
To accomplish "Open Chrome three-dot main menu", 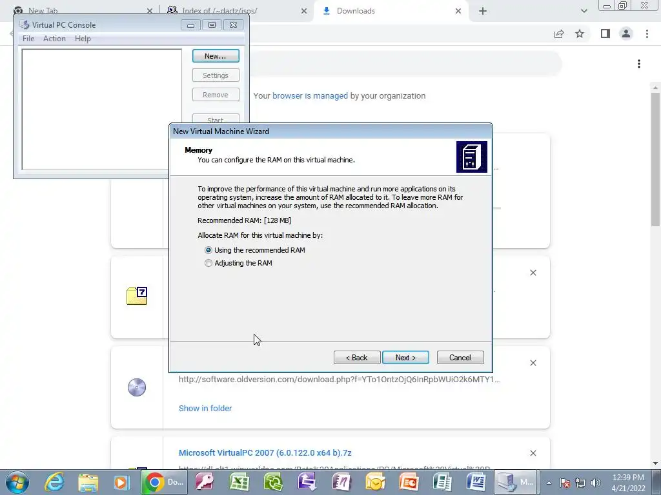I will (647, 34).
